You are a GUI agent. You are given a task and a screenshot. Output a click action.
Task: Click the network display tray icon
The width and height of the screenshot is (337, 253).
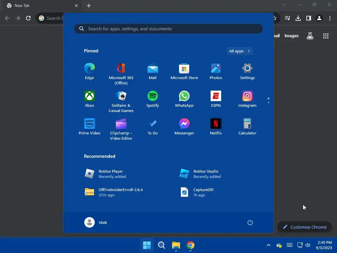coord(300,245)
